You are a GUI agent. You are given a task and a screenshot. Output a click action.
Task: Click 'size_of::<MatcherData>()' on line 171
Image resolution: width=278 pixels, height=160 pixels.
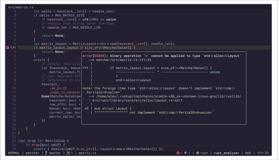(108, 47)
